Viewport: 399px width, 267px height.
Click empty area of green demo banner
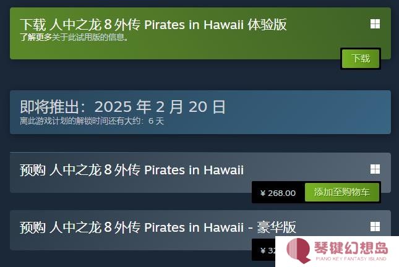[178, 51]
